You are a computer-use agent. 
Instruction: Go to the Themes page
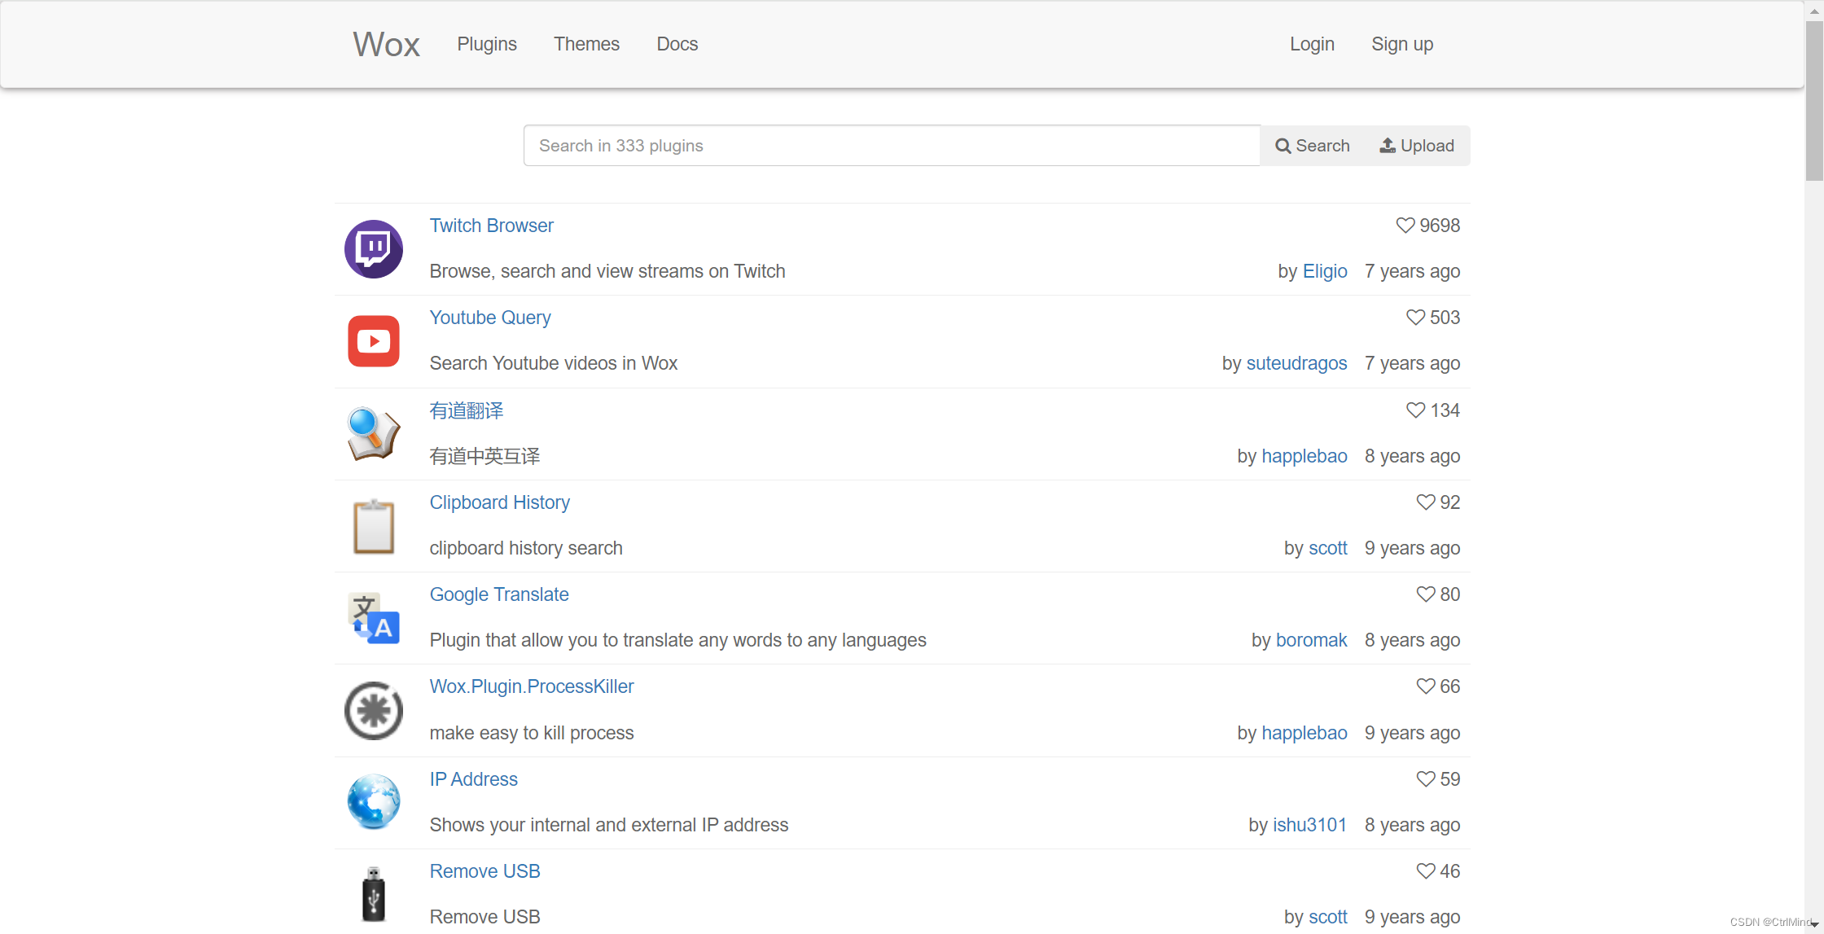(x=586, y=44)
